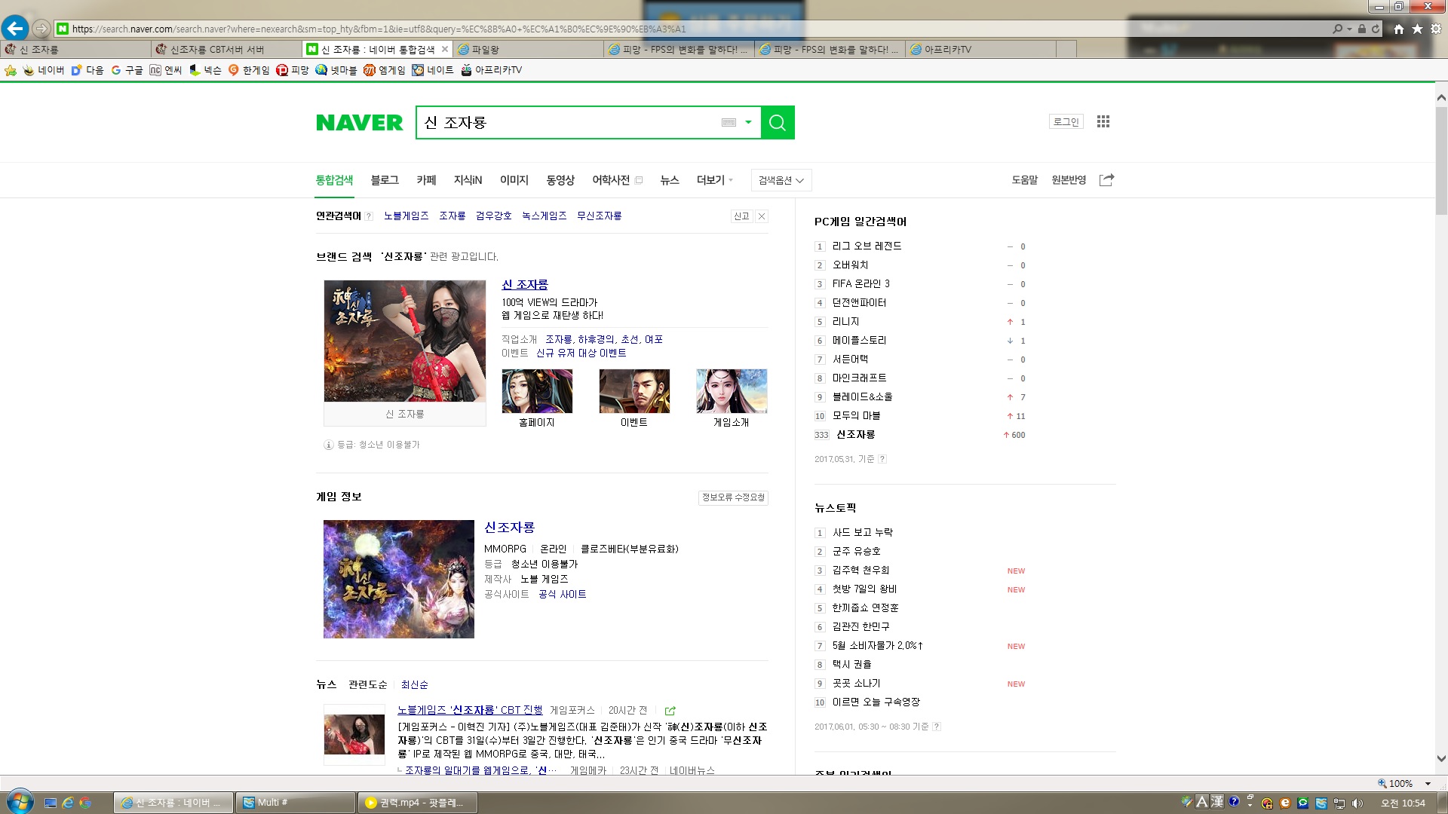Click the volume speaker tray icon
The width and height of the screenshot is (1448, 814).
pos(1357,803)
